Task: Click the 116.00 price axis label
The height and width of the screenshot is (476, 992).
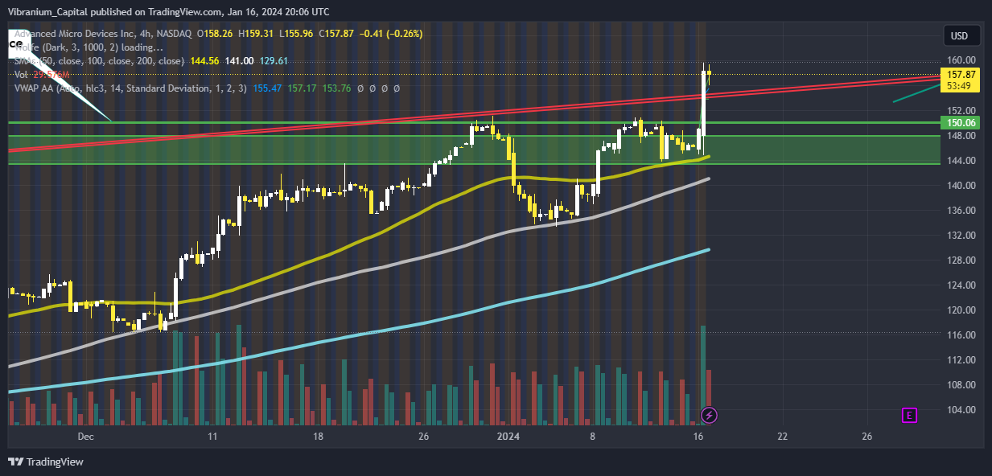Action: (961, 335)
